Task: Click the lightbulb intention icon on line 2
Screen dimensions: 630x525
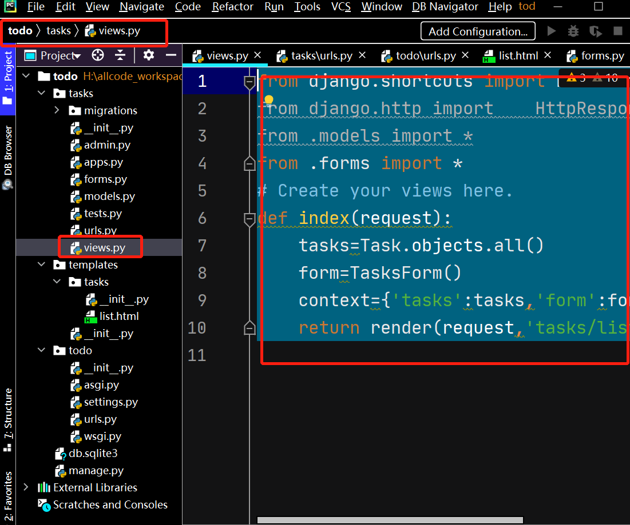Action: [x=269, y=100]
